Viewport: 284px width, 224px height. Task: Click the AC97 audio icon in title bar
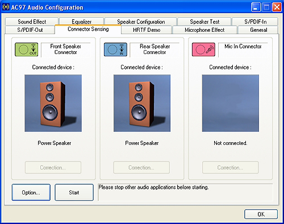coord(6,7)
